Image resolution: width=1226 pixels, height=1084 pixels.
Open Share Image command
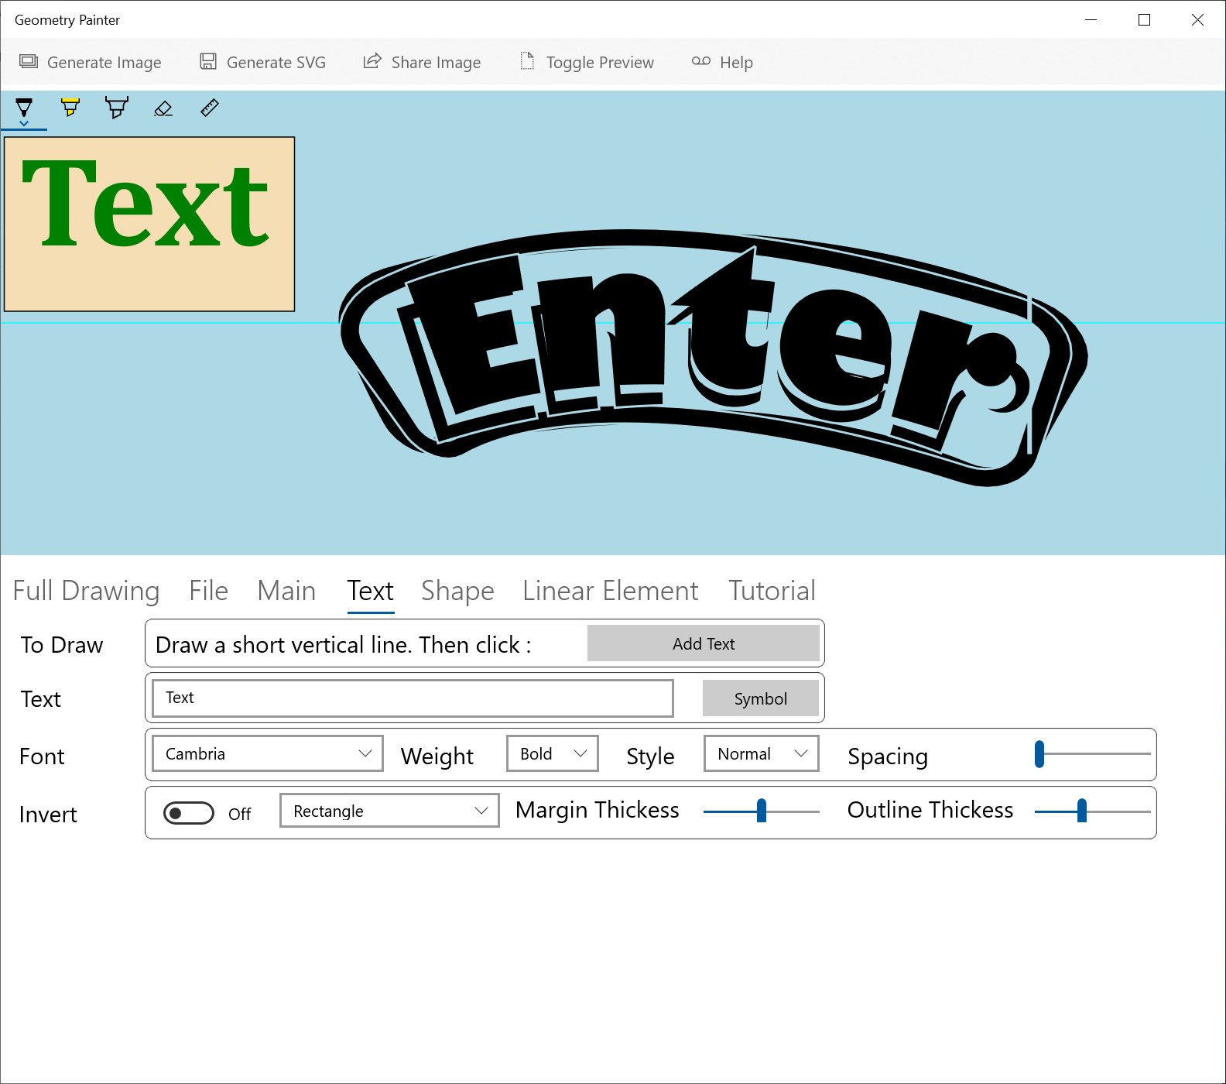pos(423,62)
